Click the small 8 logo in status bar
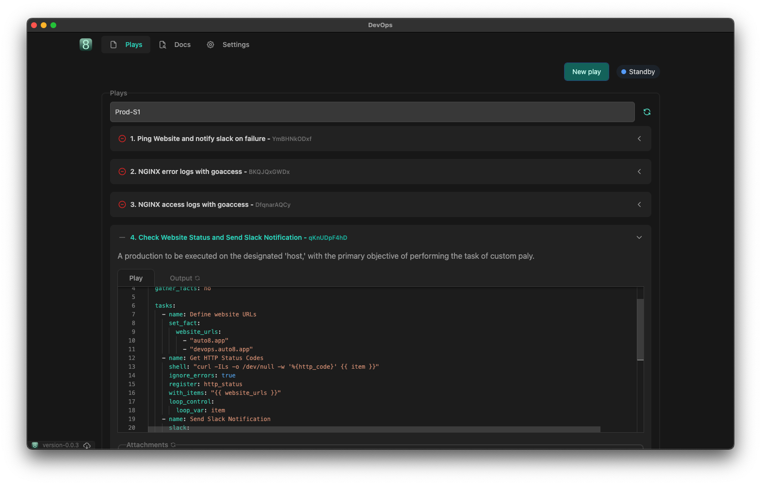This screenshot has width=761, height=485. 35,445
